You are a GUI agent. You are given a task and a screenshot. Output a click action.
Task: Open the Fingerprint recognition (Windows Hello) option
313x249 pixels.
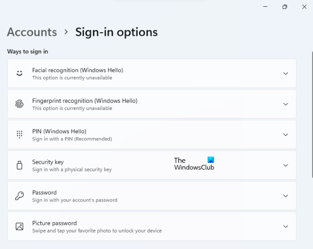click(x=85, y=101)
